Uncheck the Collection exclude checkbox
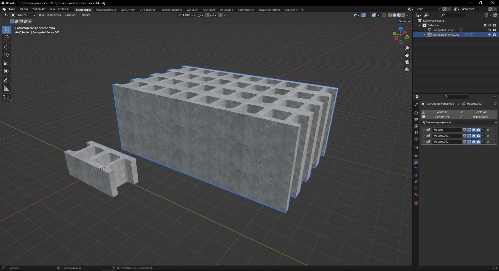The image size is (499, 271). pos(485,25)
